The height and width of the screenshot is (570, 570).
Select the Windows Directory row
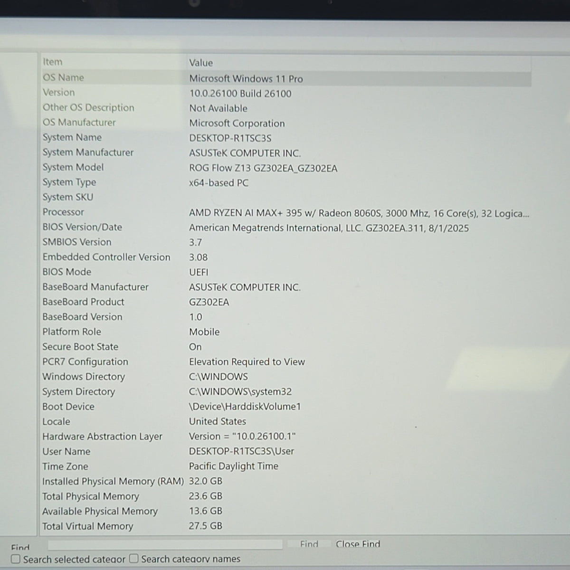click(286, 377)
